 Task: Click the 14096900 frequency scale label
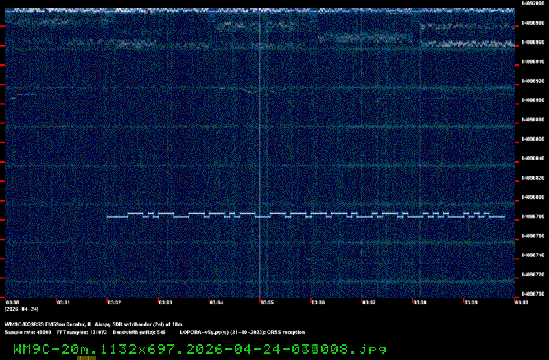tap(533, 100)
